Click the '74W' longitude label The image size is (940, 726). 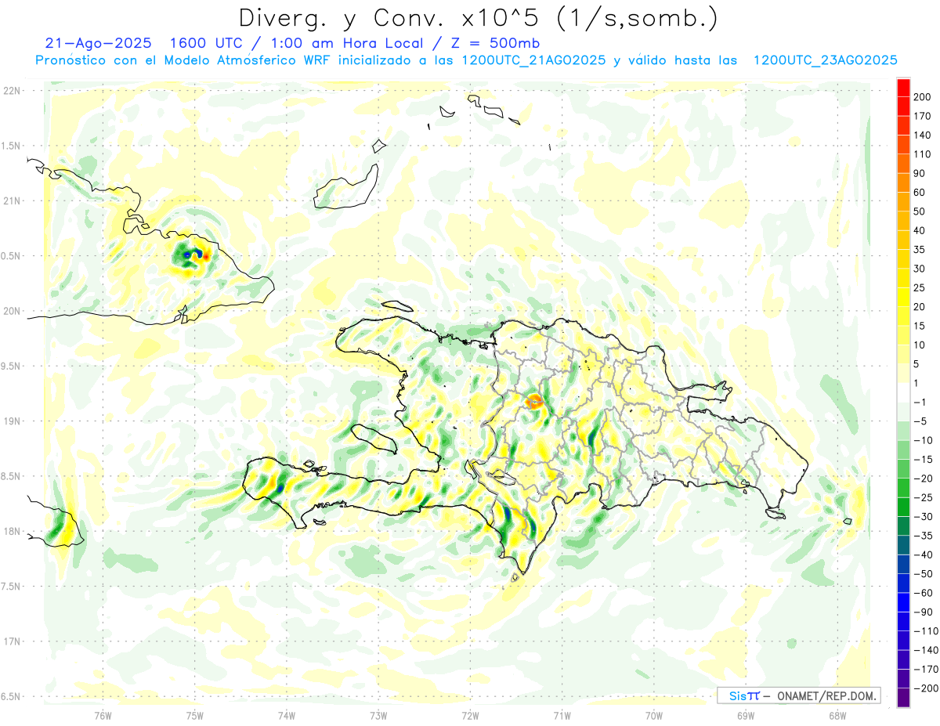tap(287, 715)
